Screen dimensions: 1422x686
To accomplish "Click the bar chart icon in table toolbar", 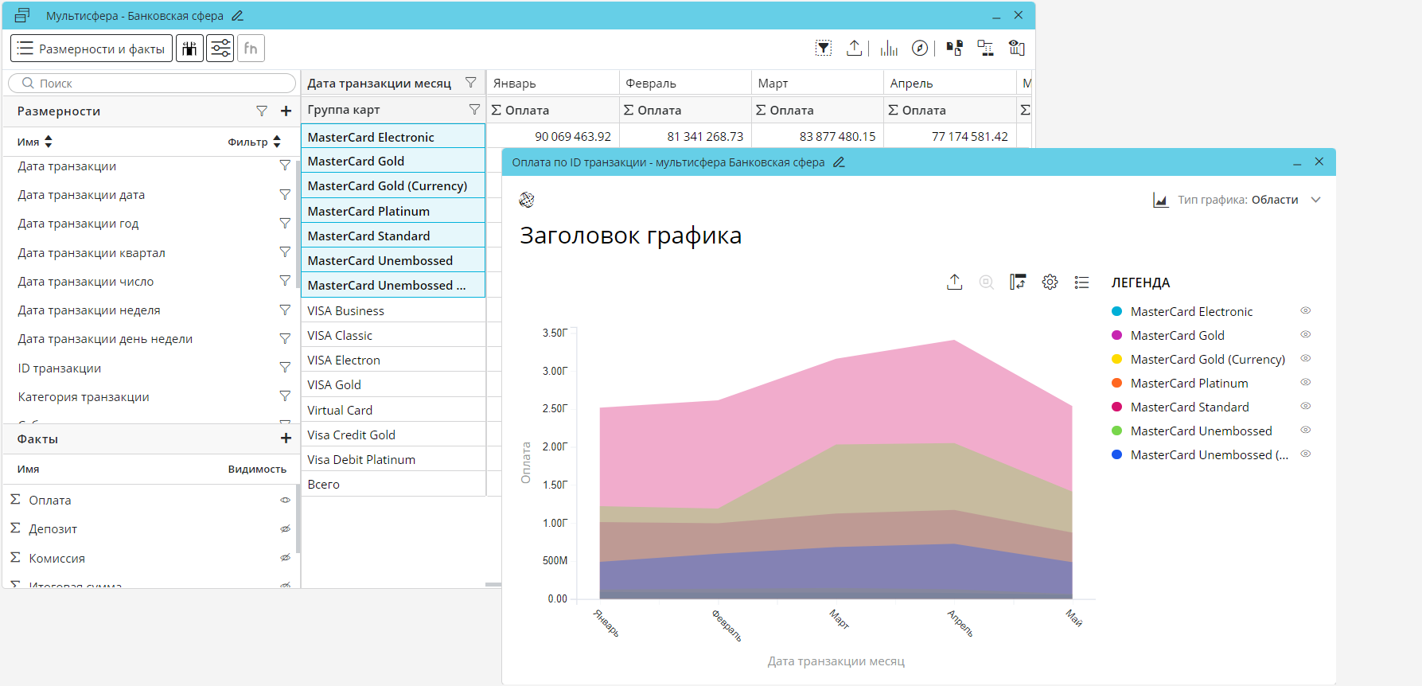I will [889, 49].
